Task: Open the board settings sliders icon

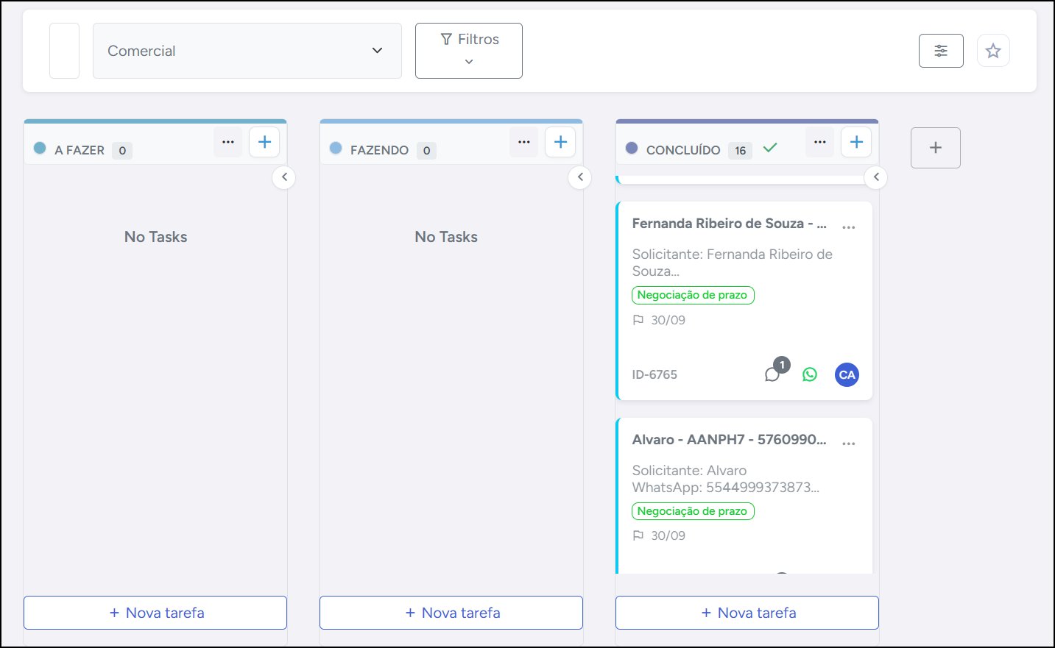Action: point(941,51)
